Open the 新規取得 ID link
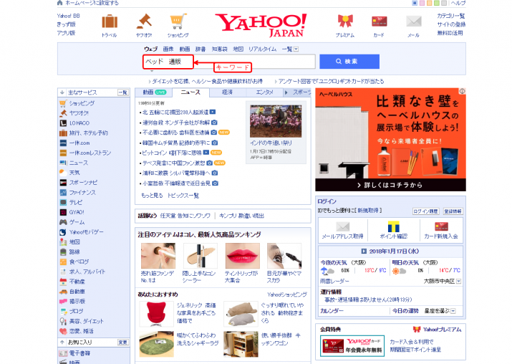Viewport: 512px width, 364px height. [368, 211]
